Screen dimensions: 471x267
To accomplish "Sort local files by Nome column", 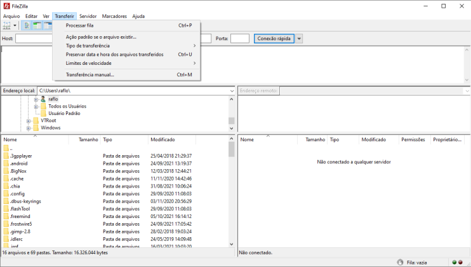I will coord(35,139).
